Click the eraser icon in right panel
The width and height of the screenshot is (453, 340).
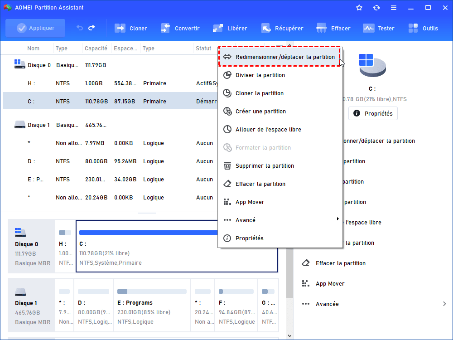[x=306, y=263]
